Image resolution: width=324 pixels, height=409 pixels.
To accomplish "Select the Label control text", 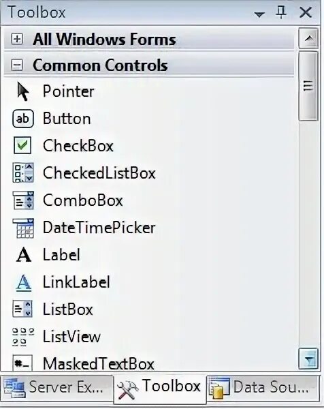I will (x=61, y=255).
